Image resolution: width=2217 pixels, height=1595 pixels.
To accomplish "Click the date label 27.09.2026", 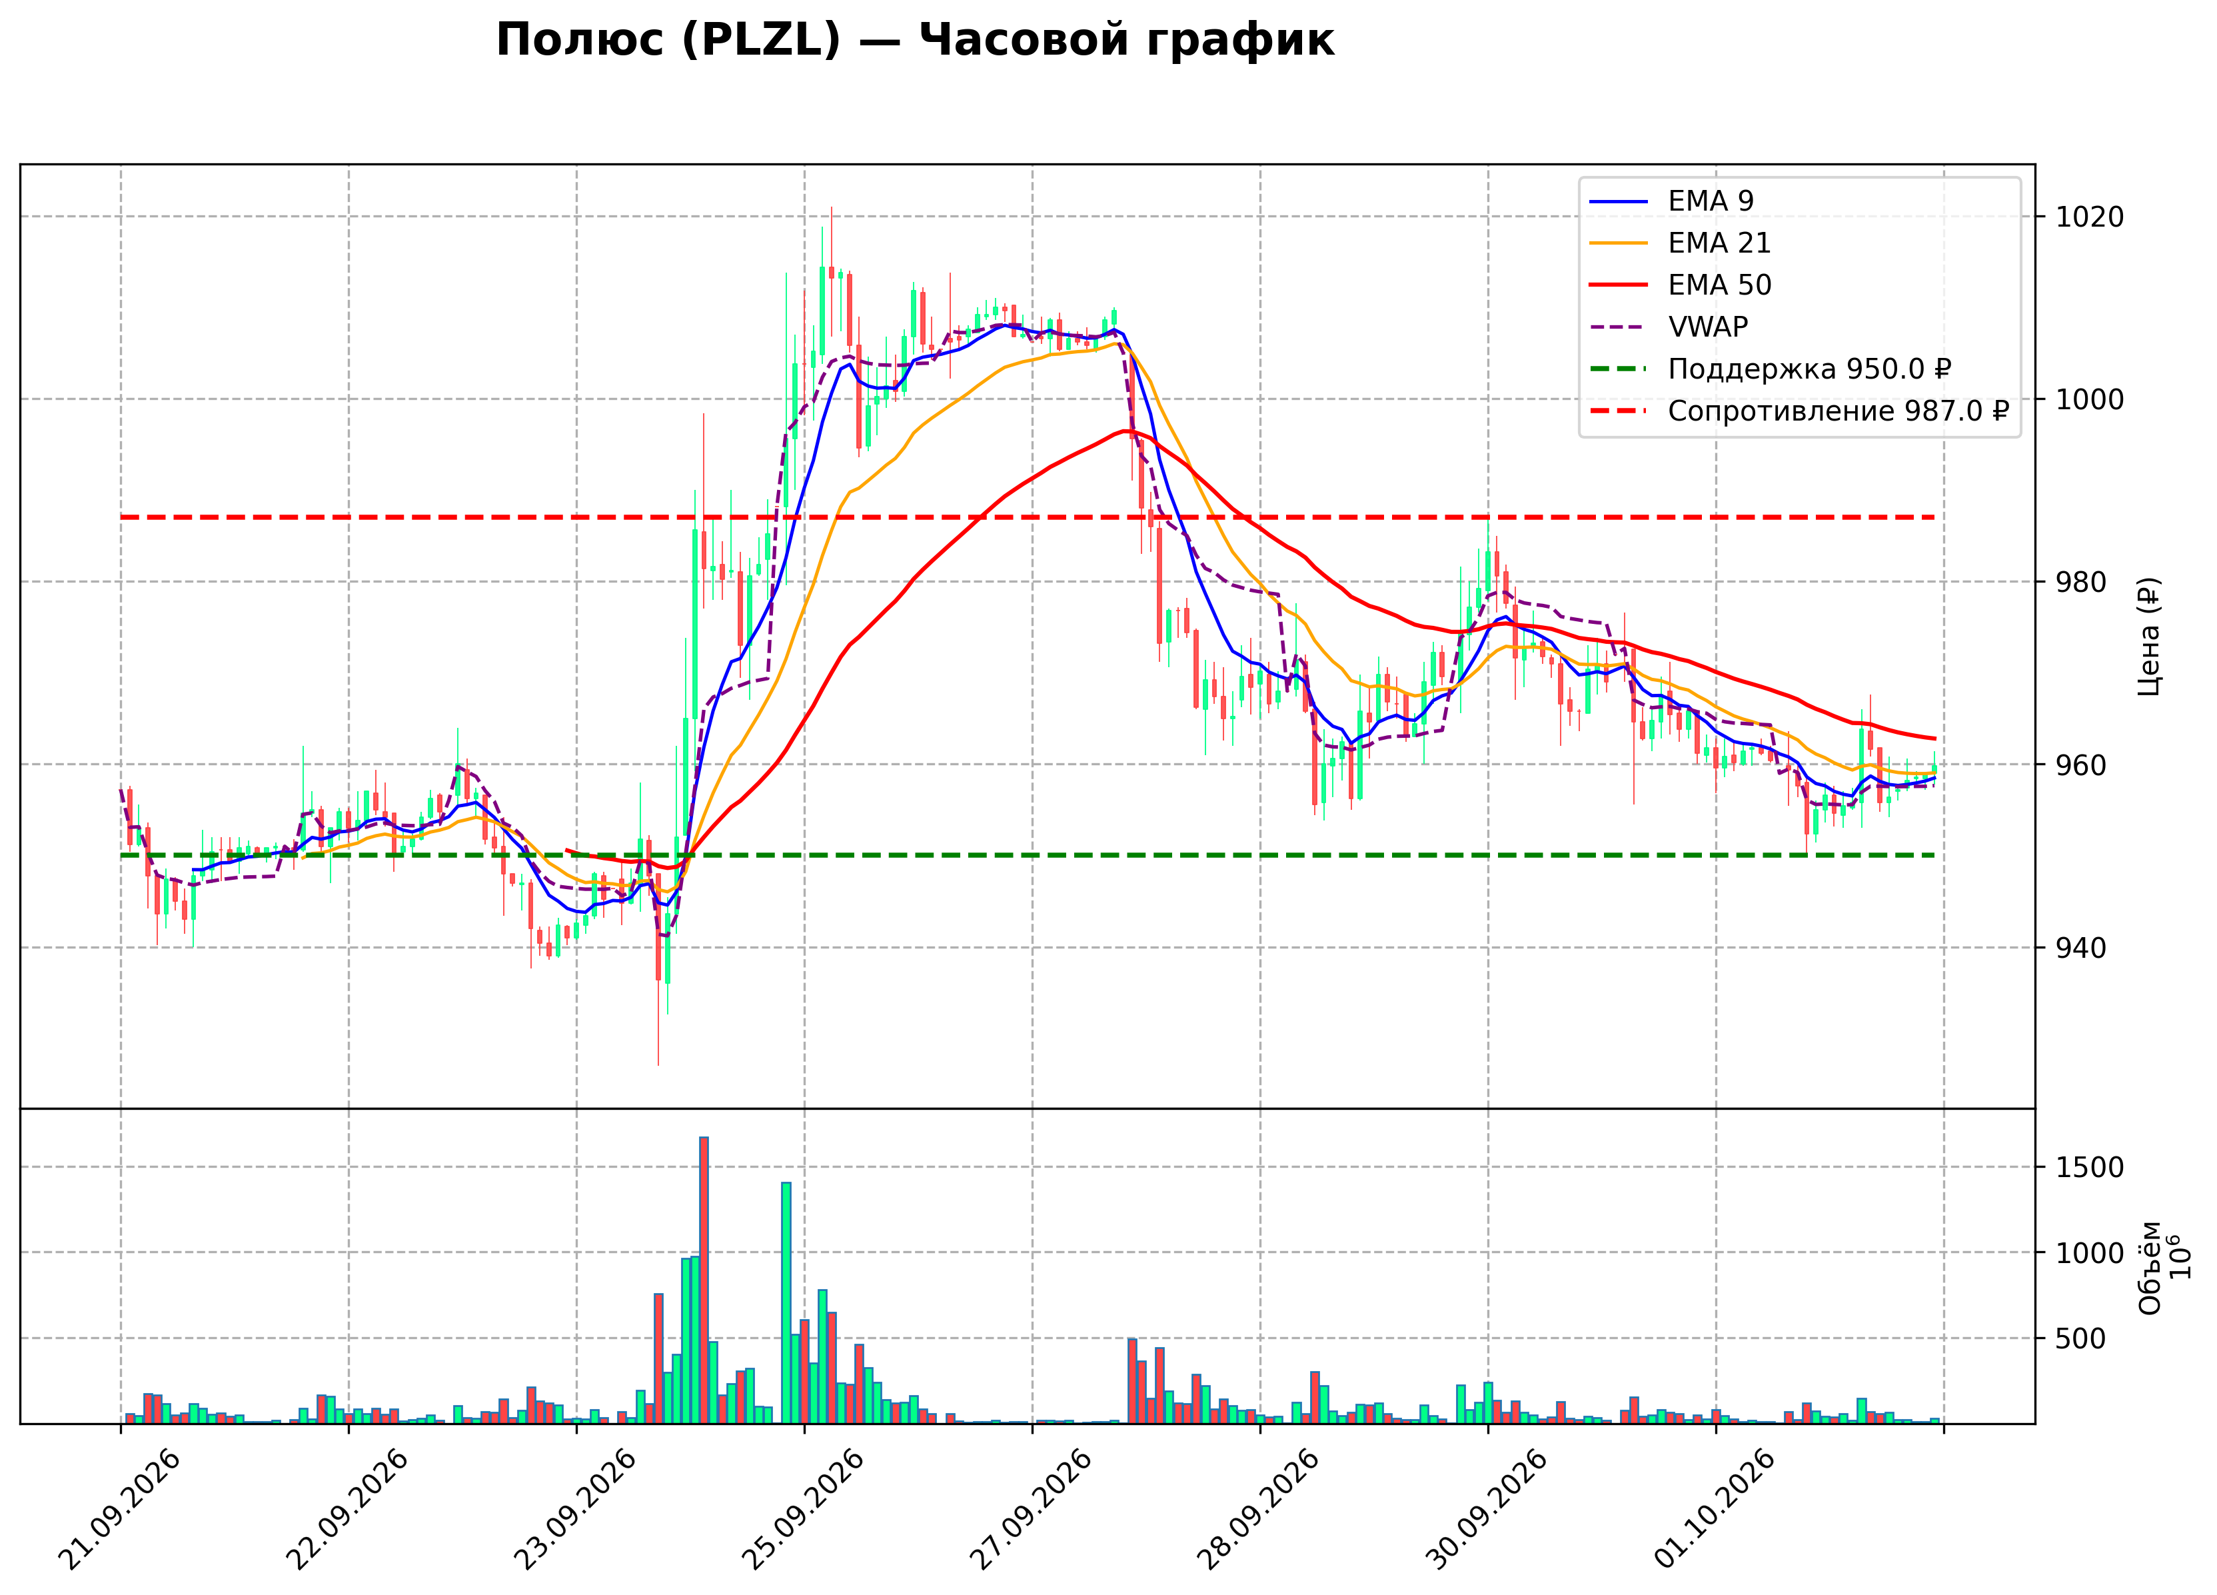I will click(1030, 1510).
